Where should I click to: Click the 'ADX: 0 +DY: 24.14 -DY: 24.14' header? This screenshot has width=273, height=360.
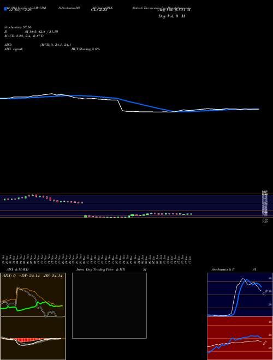[32, 276]
